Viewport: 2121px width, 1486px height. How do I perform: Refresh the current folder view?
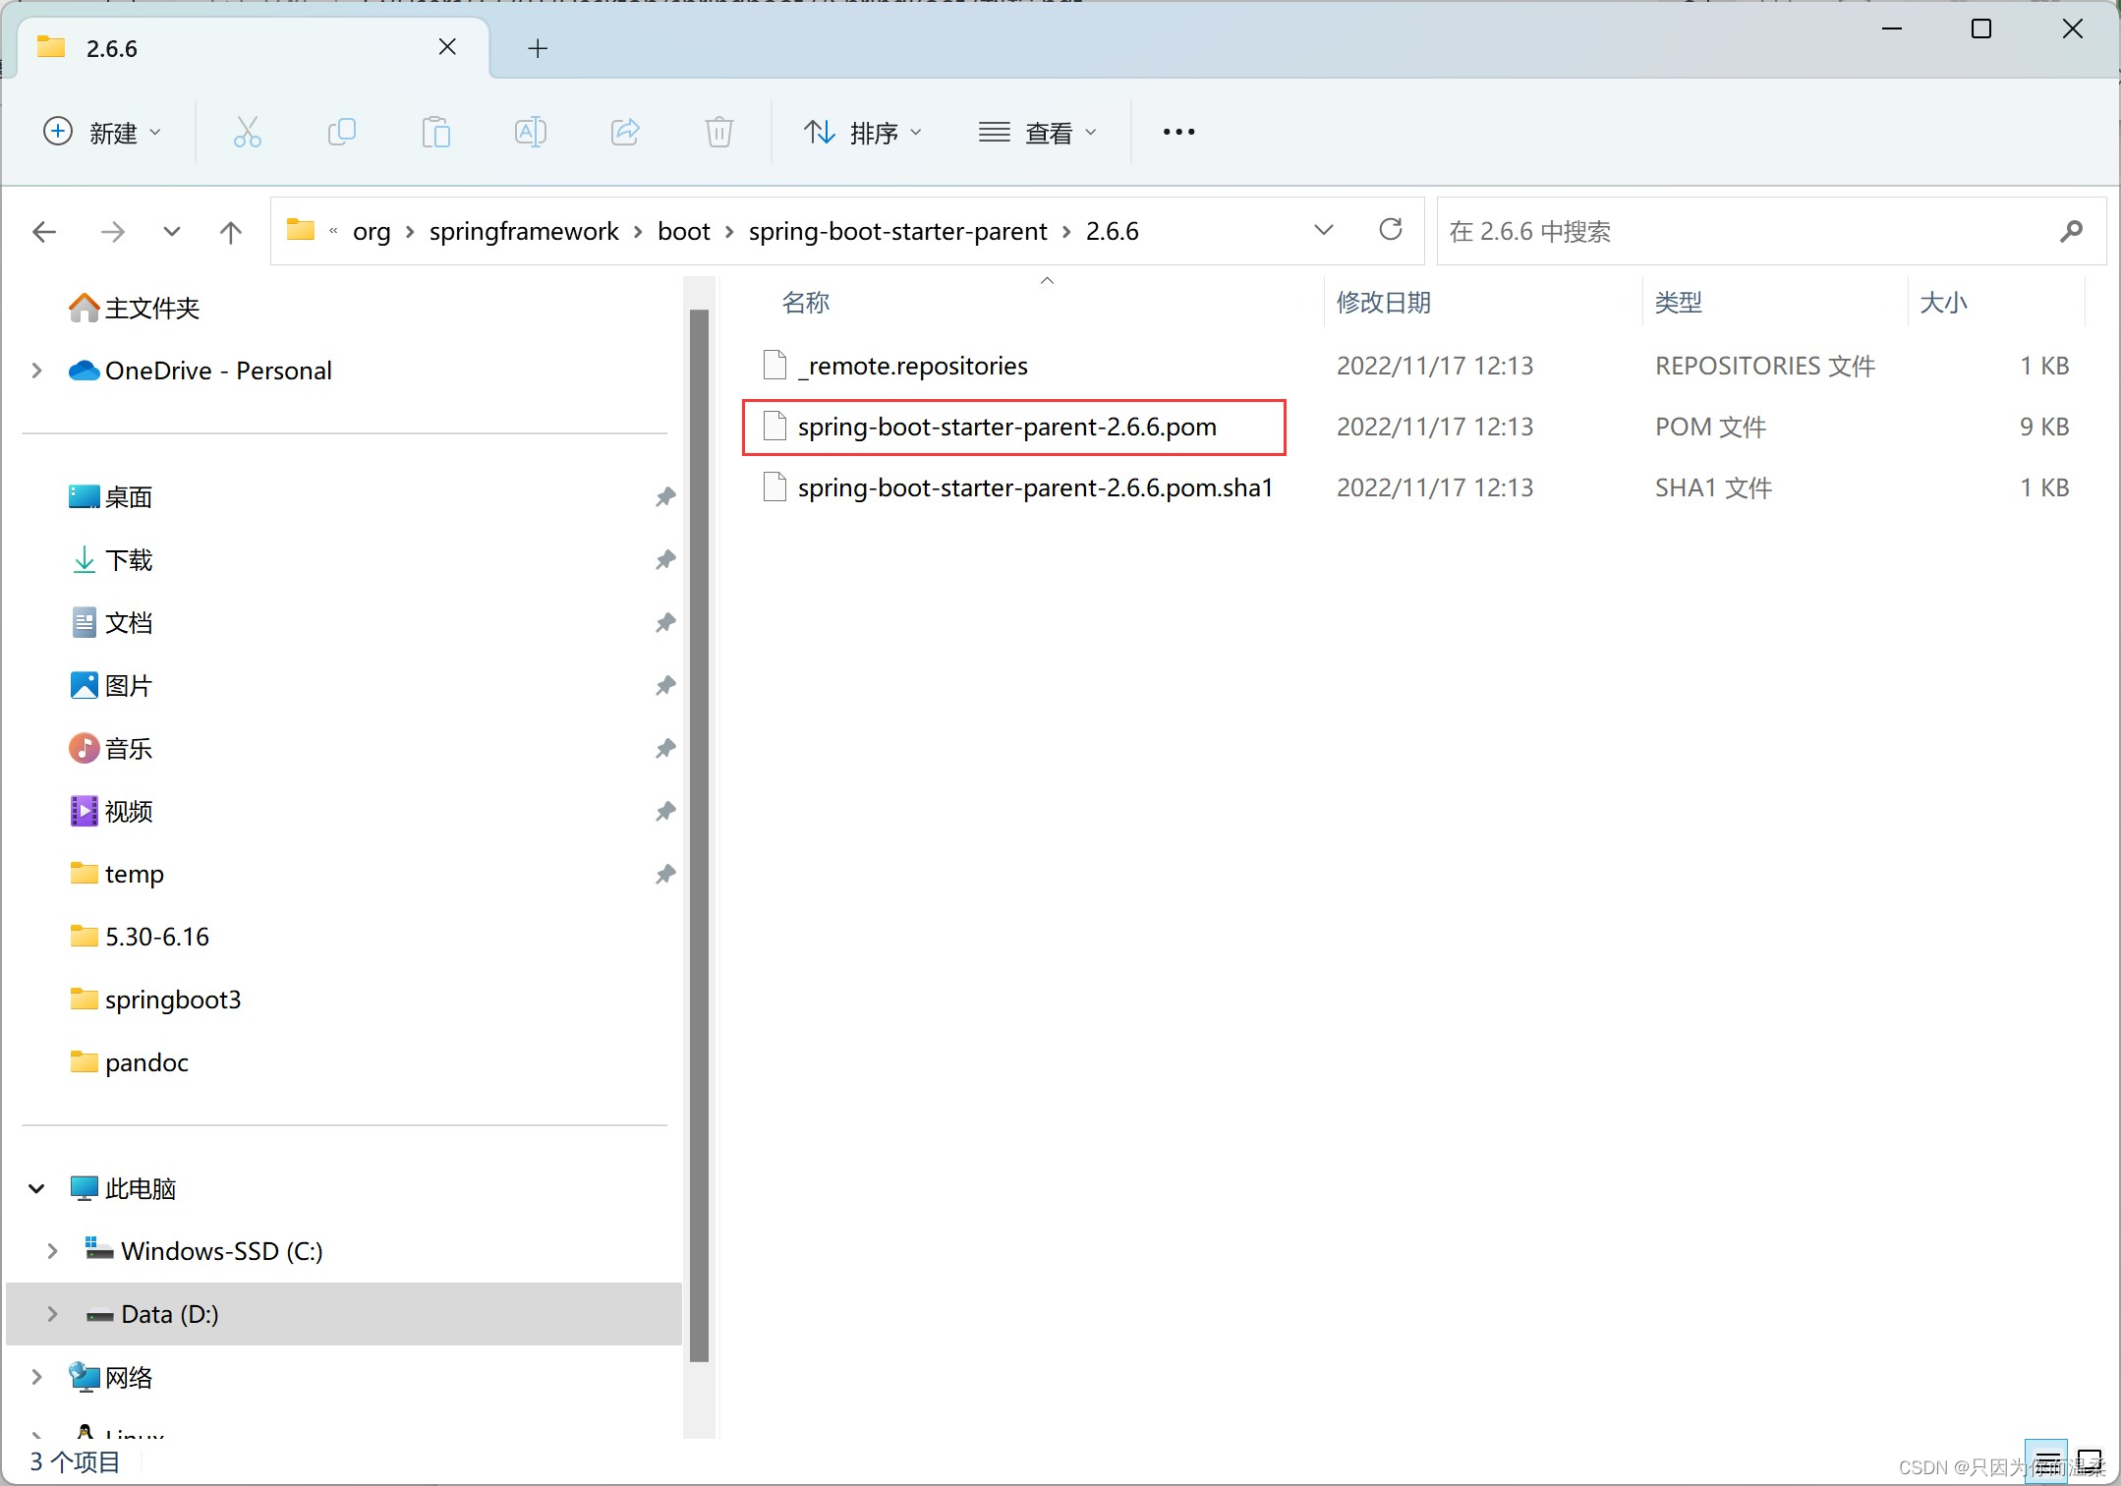tap(1390, 230)
